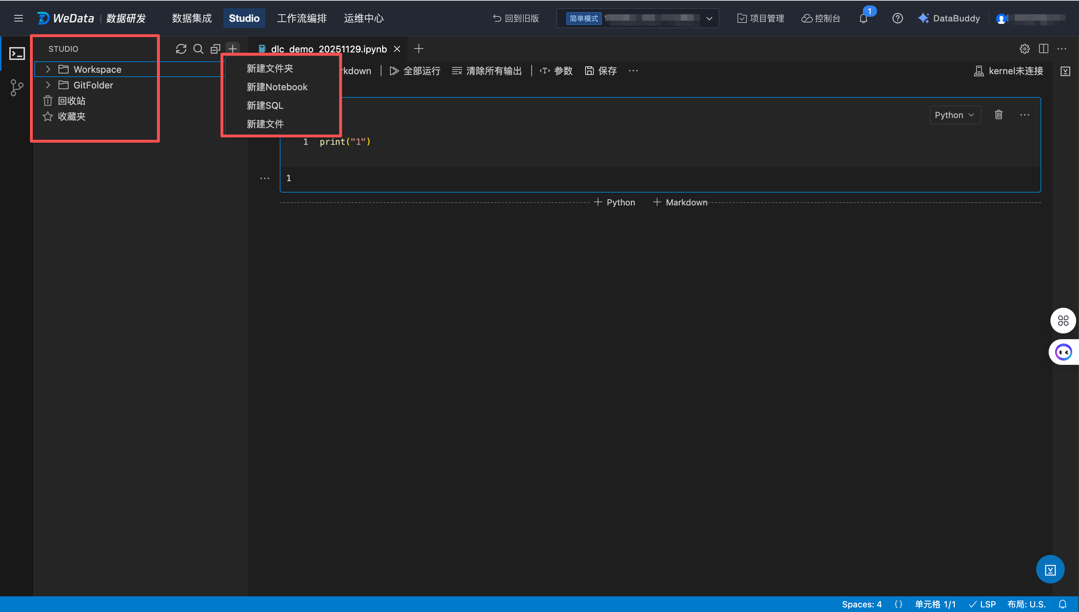Expand the GitFolder tree node
Screen dimensions: 1079x612
coord(48,85)
